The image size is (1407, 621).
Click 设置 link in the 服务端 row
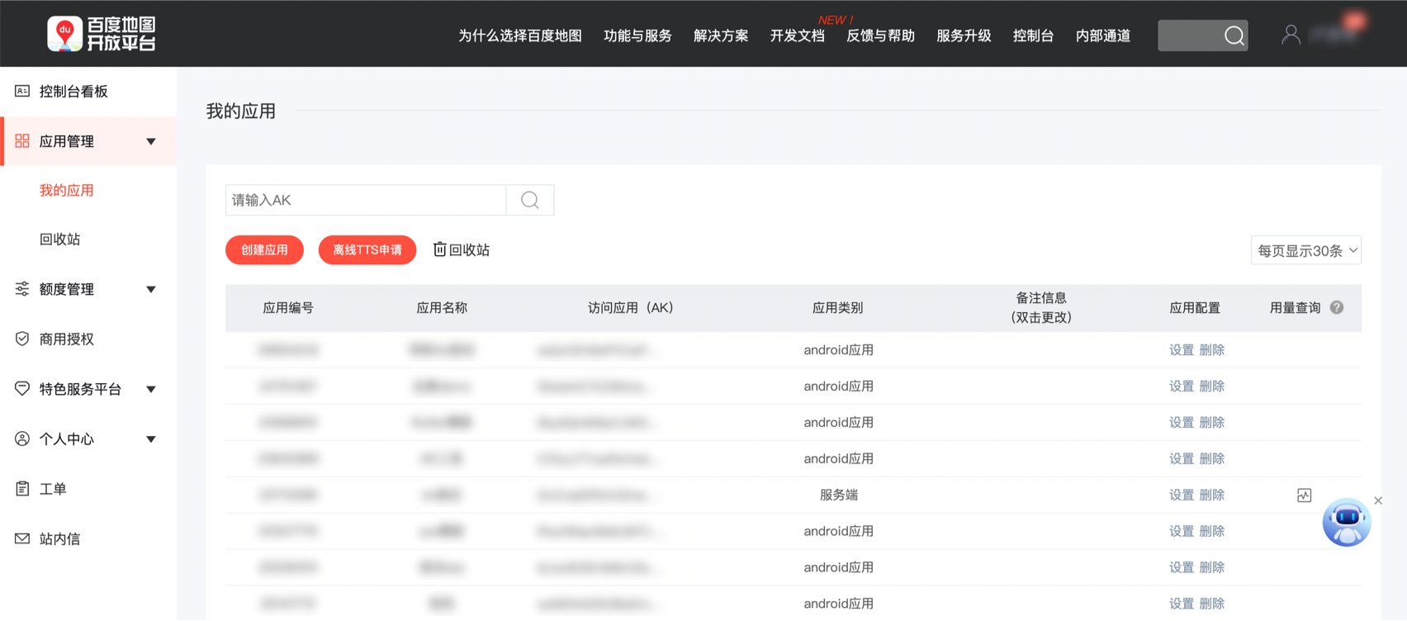click(x=1181, y=495)
